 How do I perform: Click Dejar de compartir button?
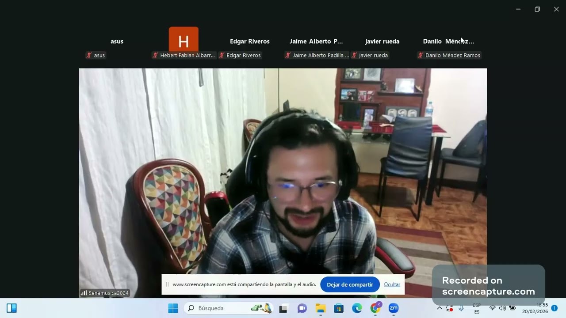(x=350, y=285)
